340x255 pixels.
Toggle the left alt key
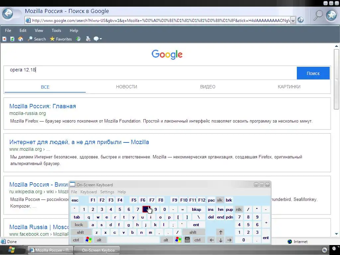coord(99,240)
